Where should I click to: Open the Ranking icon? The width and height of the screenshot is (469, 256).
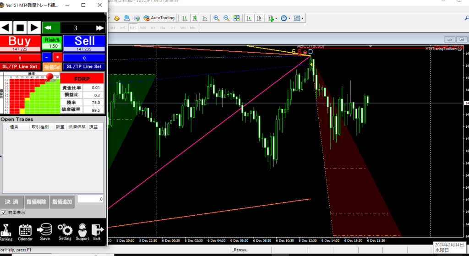pos(5,232)
